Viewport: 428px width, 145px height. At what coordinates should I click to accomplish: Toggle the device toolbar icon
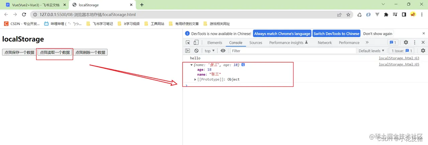196,43
